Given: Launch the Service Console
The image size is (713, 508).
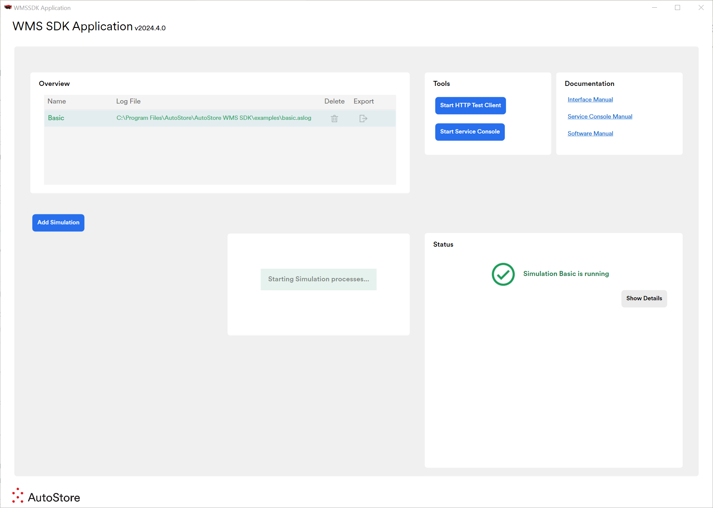Looking at the screenshot, I should click(470, 132).
